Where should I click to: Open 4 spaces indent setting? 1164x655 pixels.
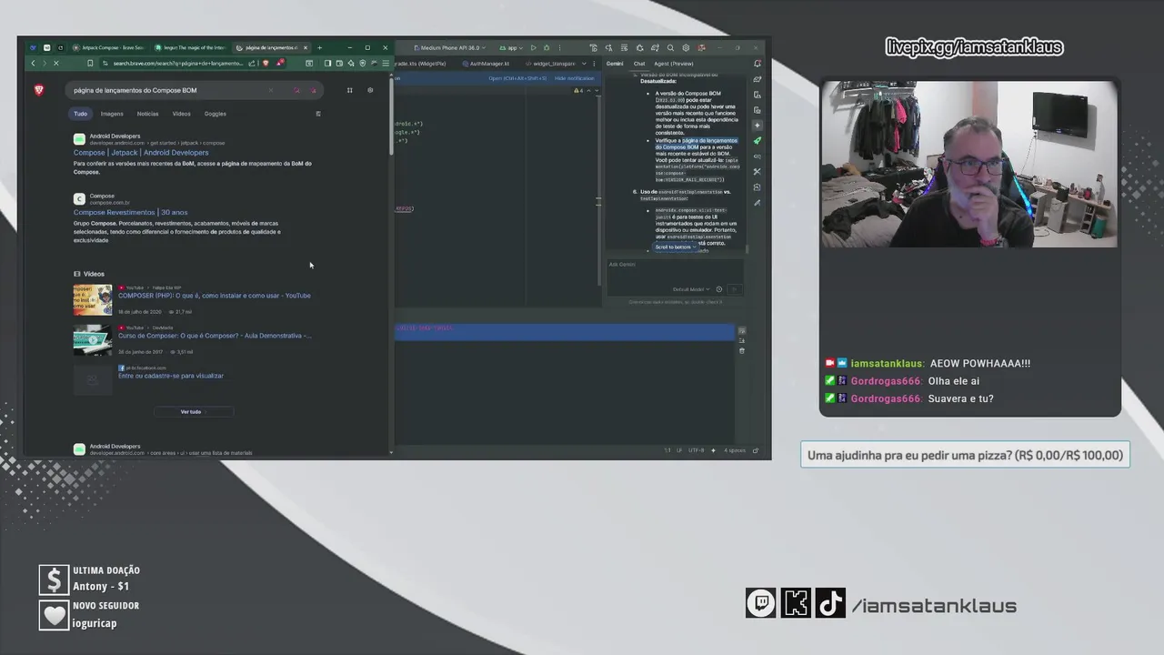734,450
